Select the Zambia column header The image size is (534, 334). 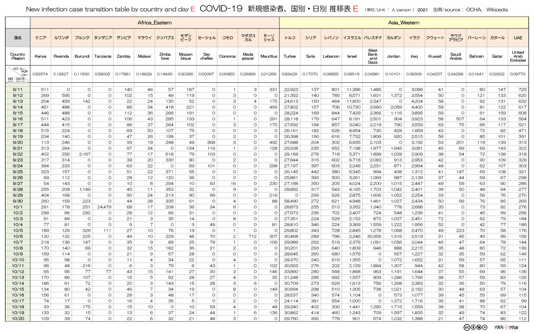pyautogui.click(x=123, y=56)
